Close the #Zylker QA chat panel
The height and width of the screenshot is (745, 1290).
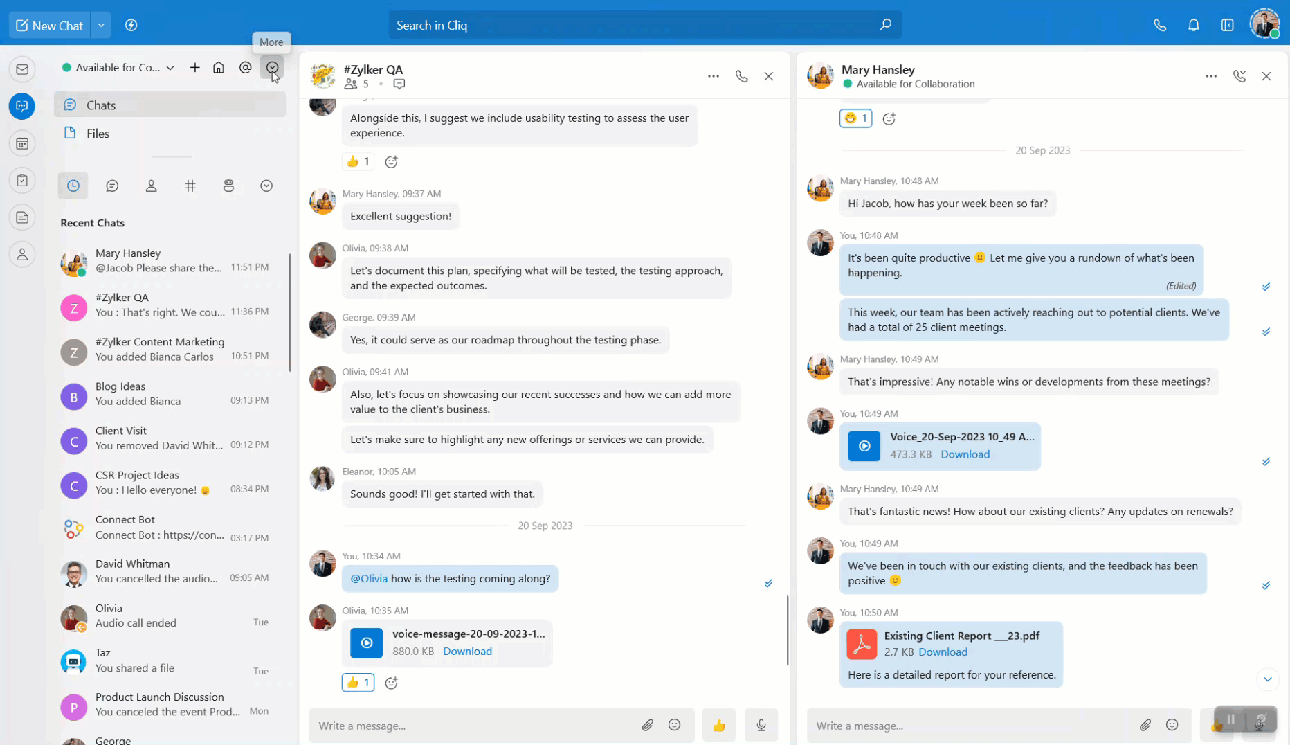pos(769,76)
